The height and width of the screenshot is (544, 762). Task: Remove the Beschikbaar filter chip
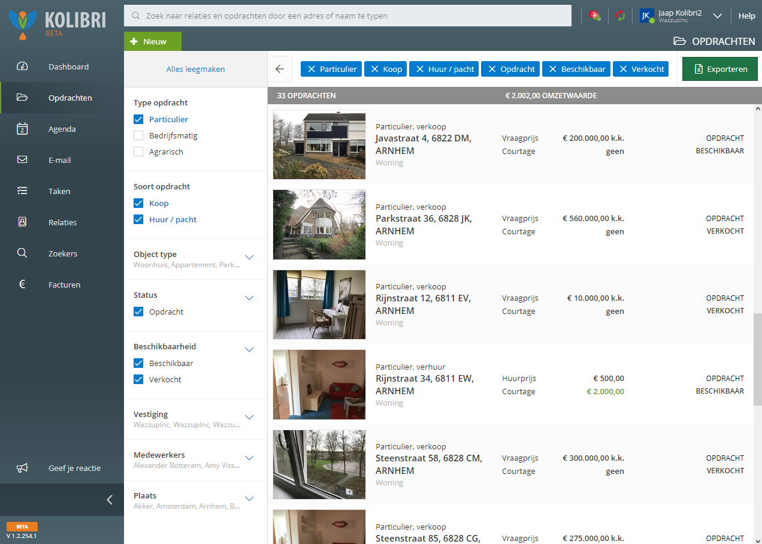pos(553,69)
